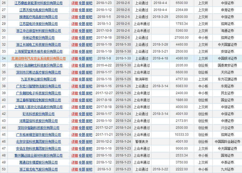
Task: Click 详细 for 浙江长城电工科技 row
Action: pos(75,45)
